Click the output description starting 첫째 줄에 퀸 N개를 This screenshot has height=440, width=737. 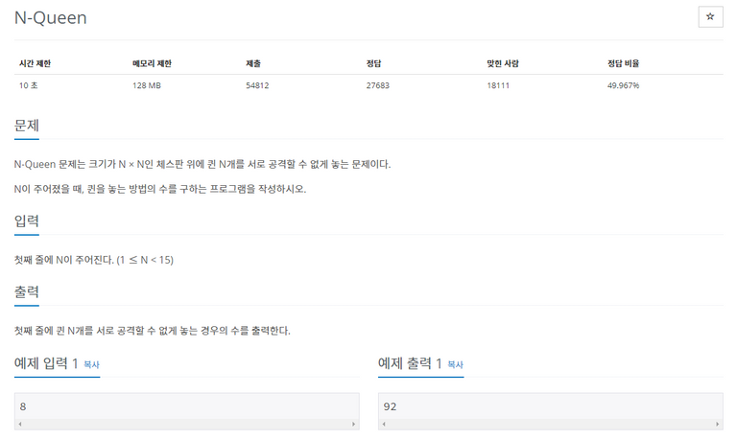click(153, 331)
